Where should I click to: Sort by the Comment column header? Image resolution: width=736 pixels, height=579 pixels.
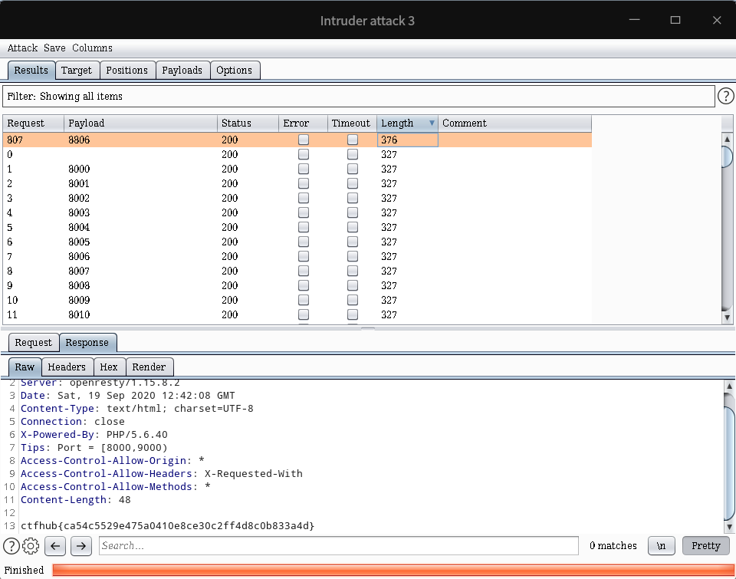point(514,123)
